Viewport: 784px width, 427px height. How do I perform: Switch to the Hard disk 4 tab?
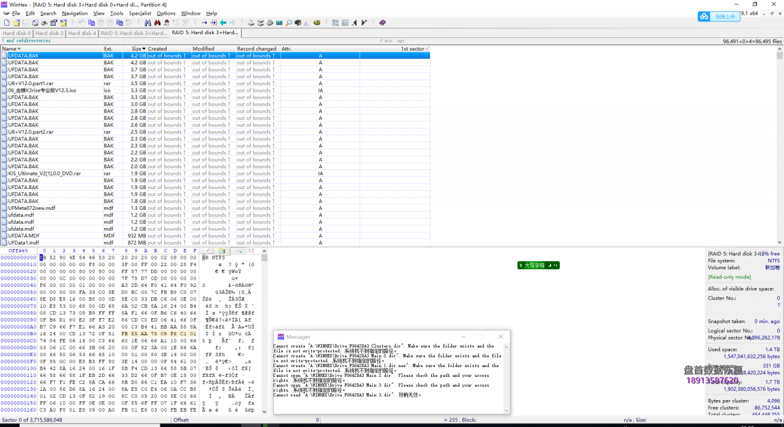point(82,33)
